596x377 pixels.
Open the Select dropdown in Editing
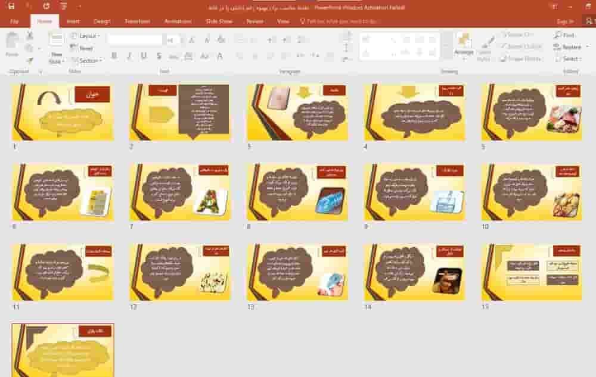click(568, 59)
